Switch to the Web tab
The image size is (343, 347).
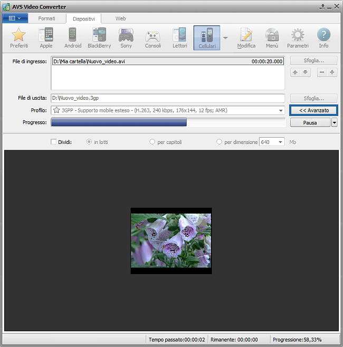pyautogui.click(x=120, y=18)
